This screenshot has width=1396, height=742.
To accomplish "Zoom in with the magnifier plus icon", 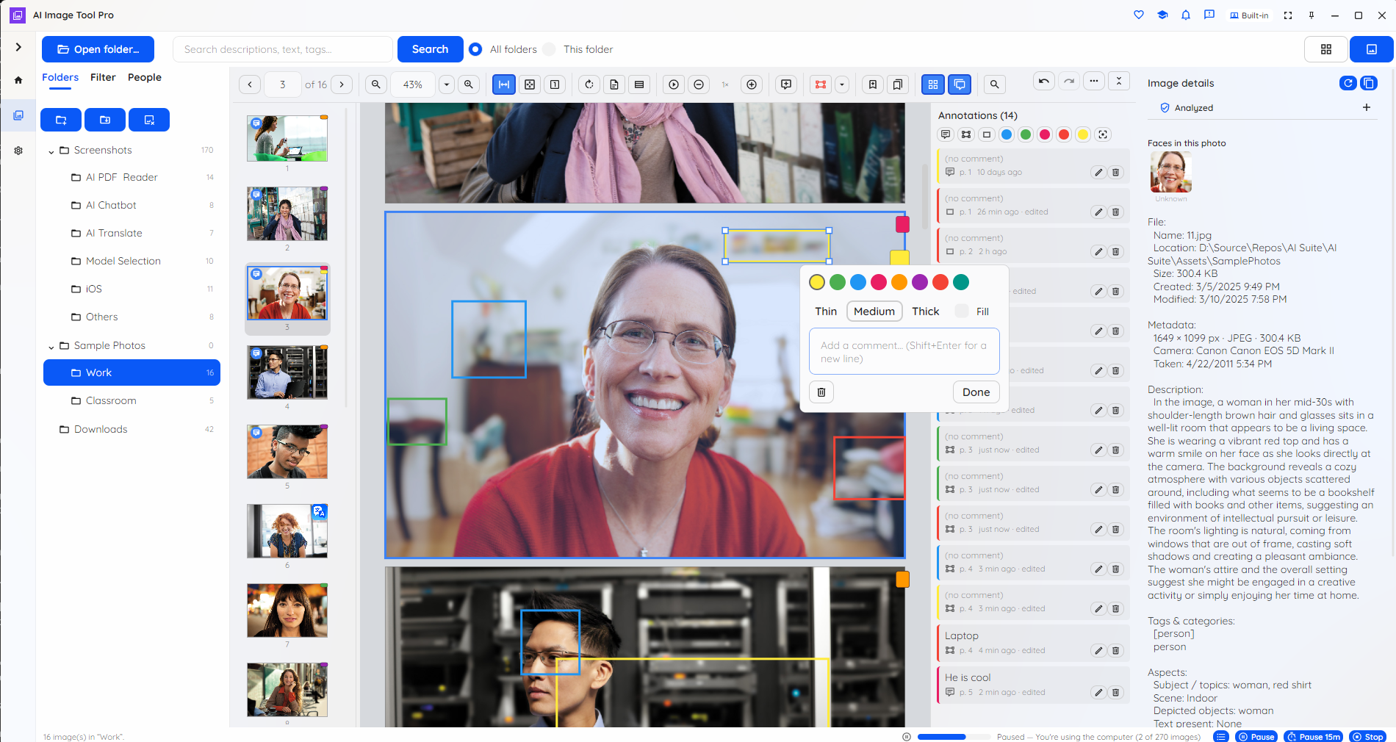I will 469,84.
